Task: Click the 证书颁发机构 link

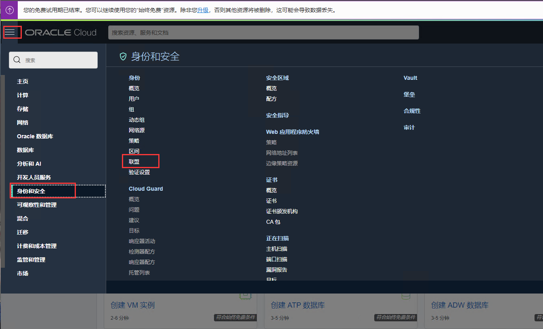Action: coord(282,211)
